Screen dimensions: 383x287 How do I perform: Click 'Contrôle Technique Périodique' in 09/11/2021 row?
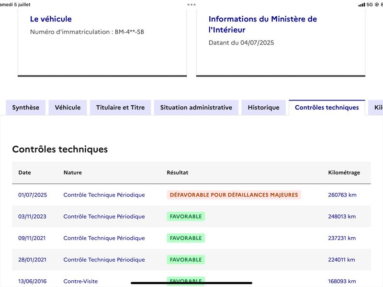(x=104, y=238)
